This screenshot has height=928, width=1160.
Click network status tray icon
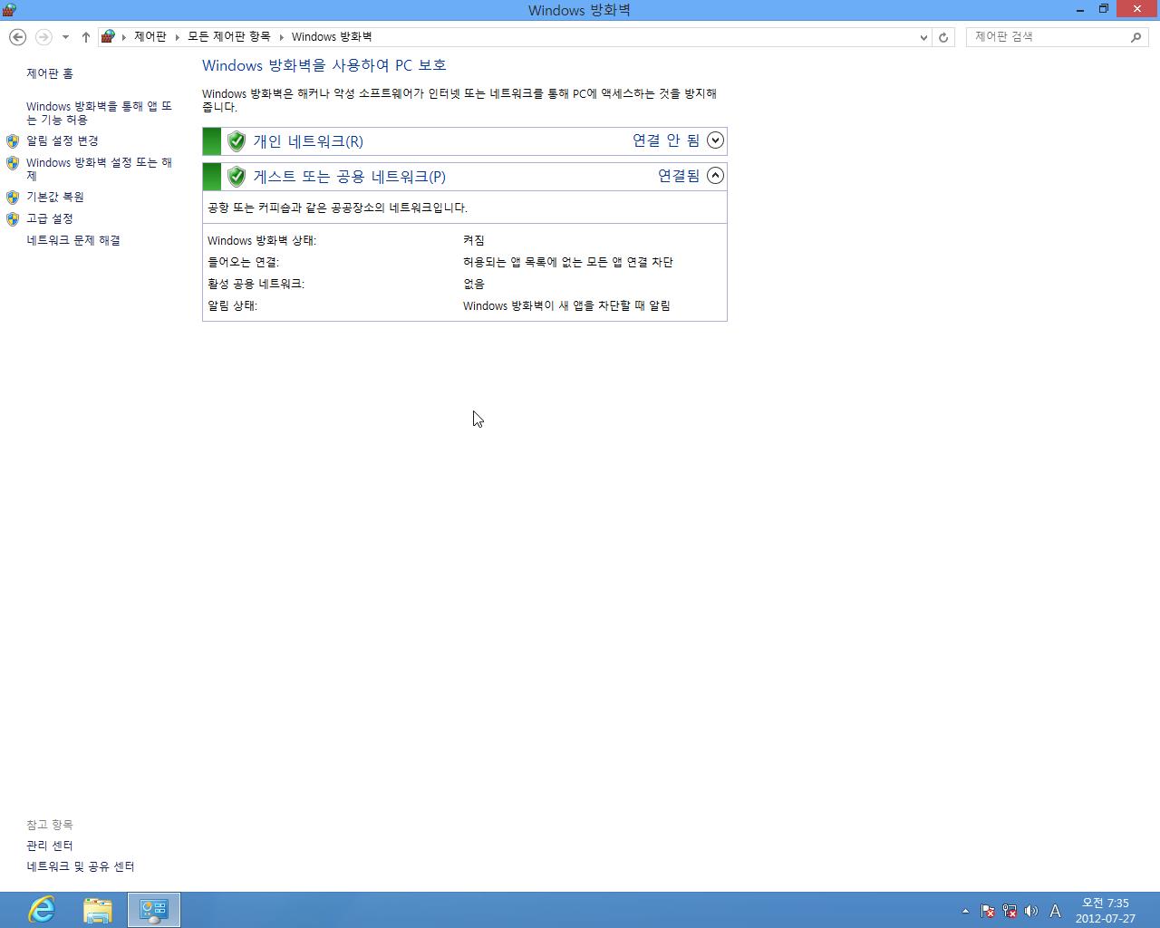[x=1009, y=911]
